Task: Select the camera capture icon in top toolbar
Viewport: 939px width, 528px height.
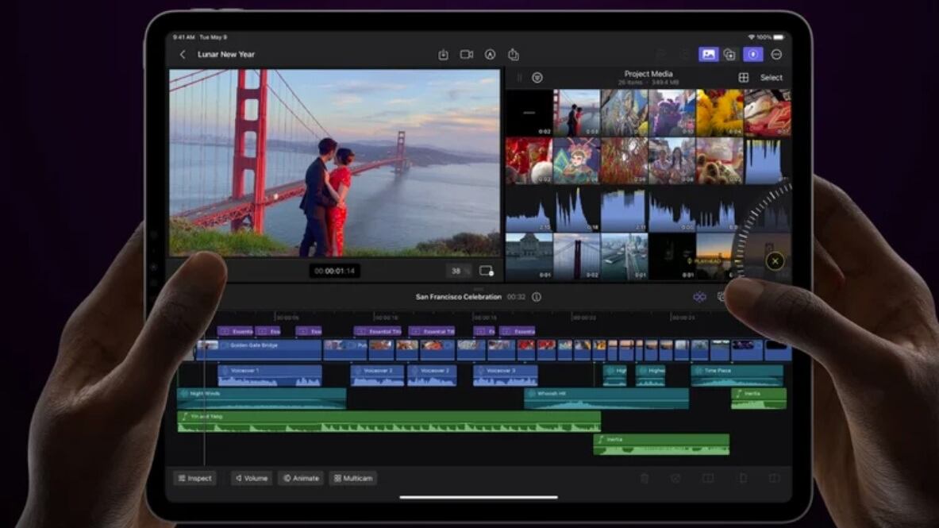Action: (467, 54)
